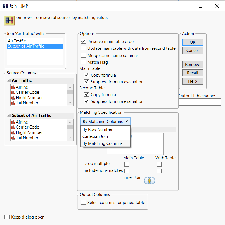
Task: Minimize the Join window
Action: (x=184, y=6)
